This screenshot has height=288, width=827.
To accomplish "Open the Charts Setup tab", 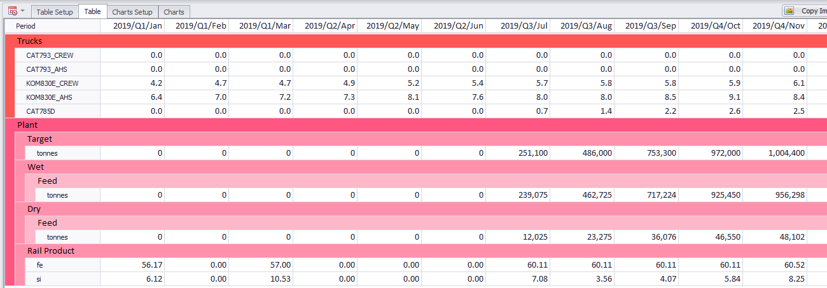I will [132, 11].
